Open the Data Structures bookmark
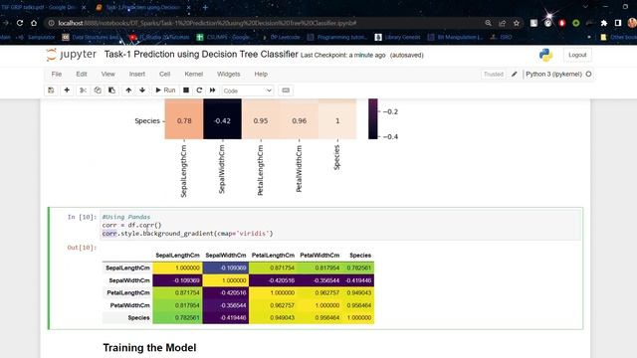 point(91,37)
